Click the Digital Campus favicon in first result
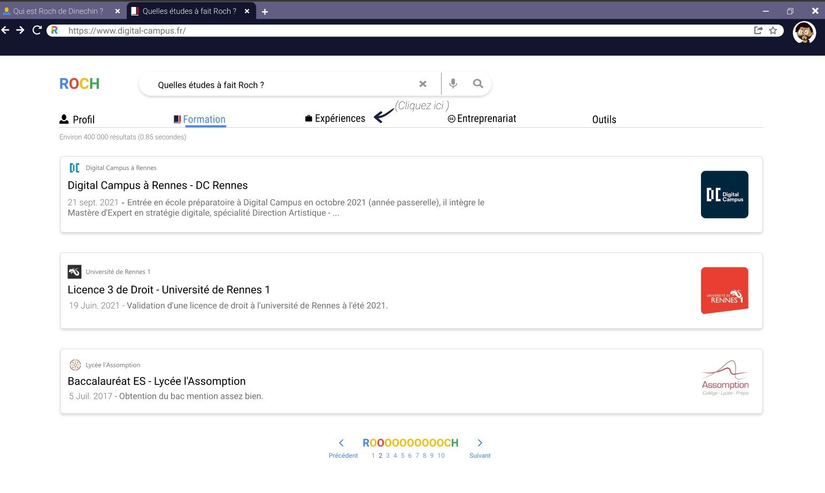The image size is (825, 493). coord(74,168)
